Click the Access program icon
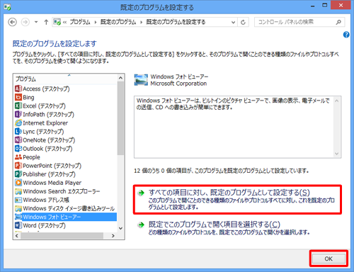354x272 pixels. point(18,89)
